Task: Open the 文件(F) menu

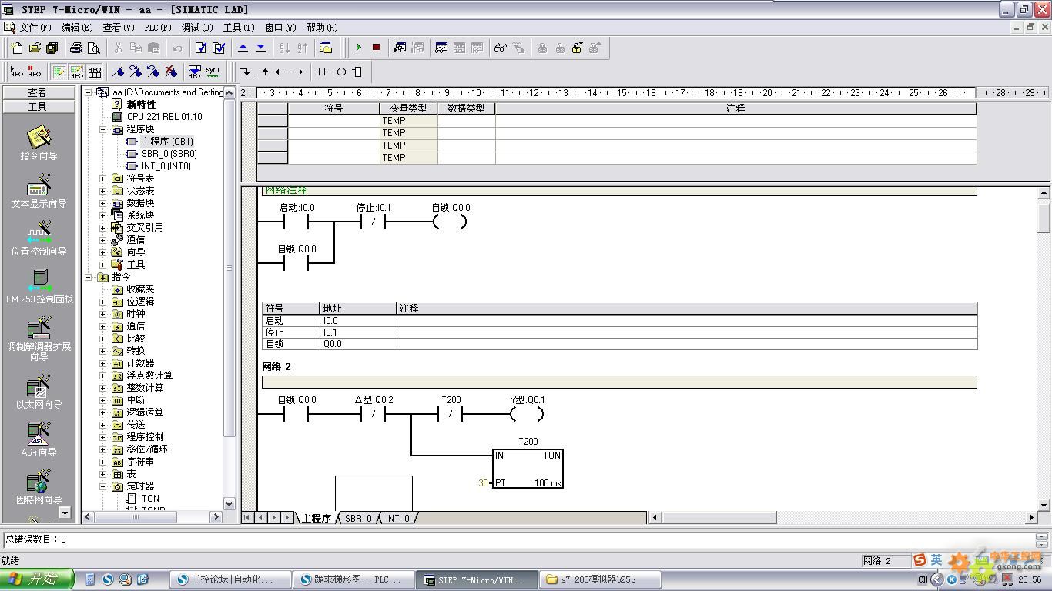Action: (x=35, y=28)
